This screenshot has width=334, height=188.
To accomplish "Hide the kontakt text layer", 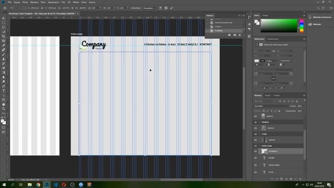I will pos(256,158).
